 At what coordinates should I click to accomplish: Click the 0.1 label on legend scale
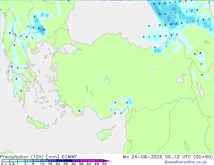coord(4,164)
